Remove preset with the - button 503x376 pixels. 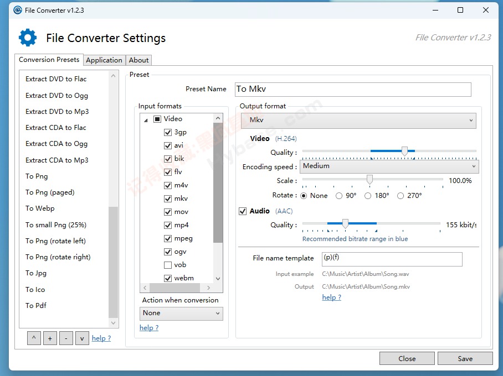(66, 338)
